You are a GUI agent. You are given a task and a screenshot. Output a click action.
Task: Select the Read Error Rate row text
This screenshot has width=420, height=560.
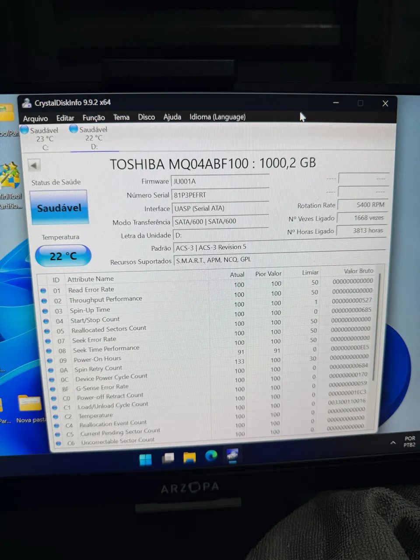(x=91, y=290)
